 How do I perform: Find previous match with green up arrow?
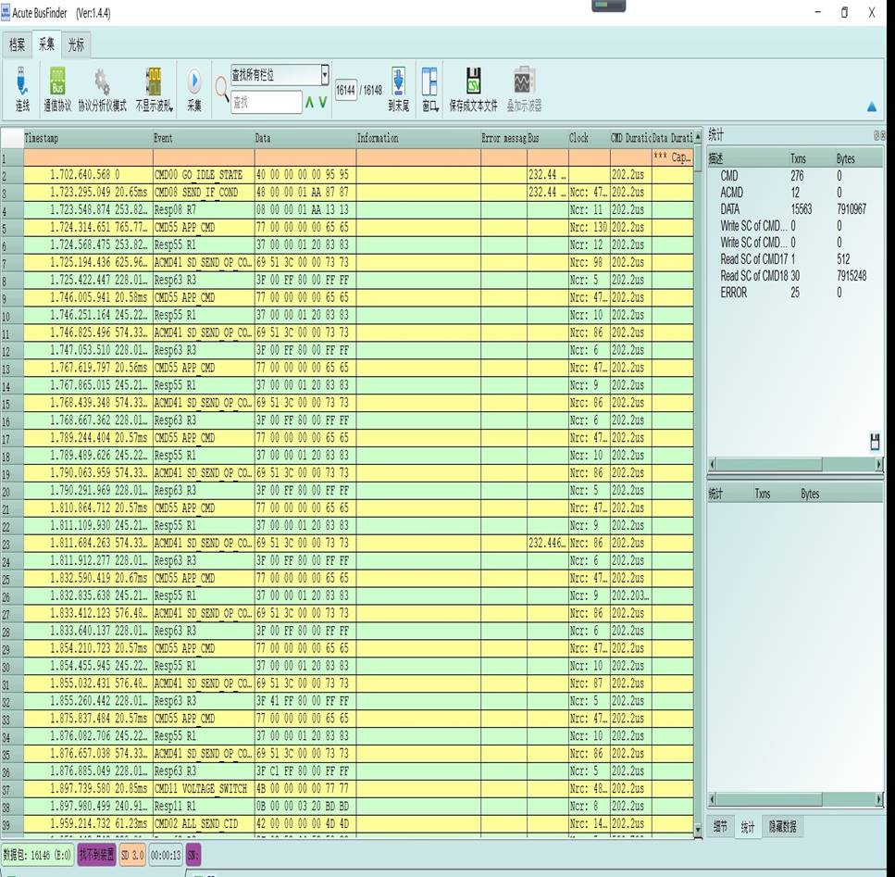coord(310,102)
